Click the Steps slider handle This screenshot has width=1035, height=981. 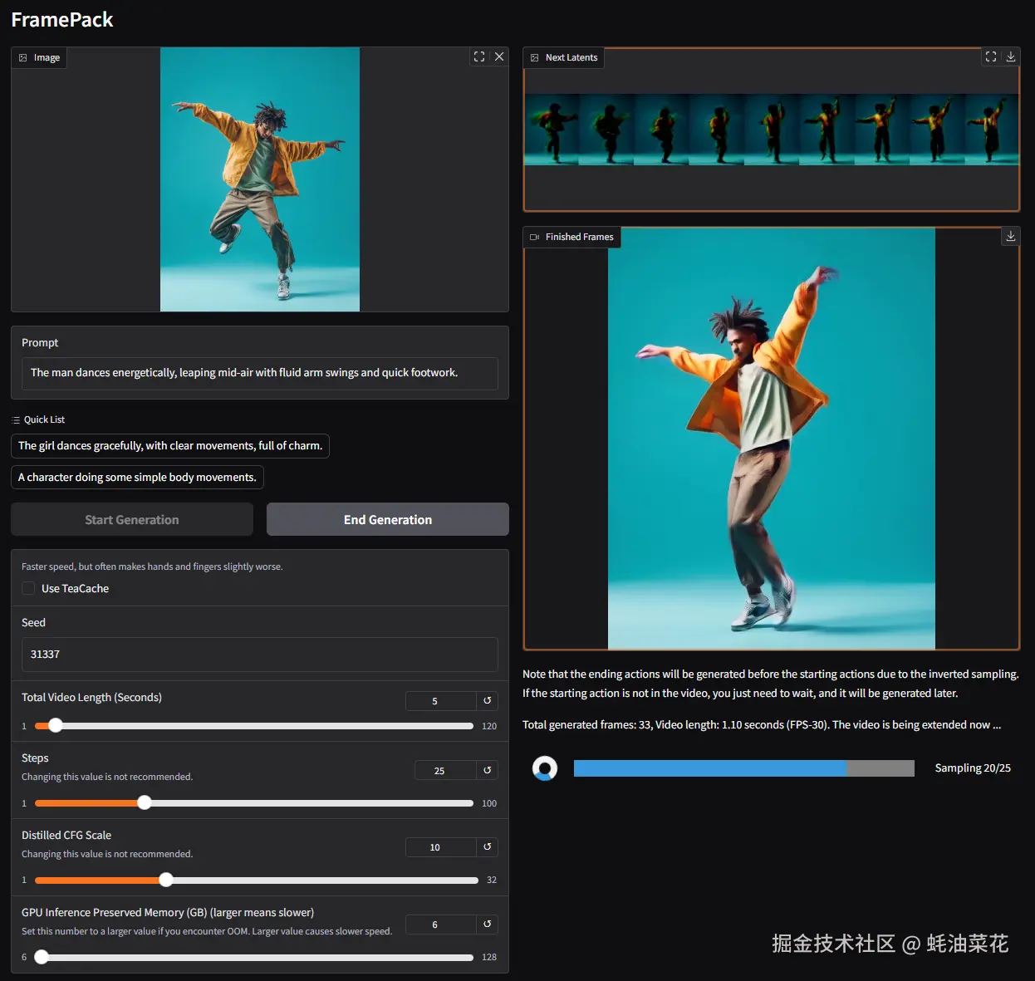pos(145,802)
